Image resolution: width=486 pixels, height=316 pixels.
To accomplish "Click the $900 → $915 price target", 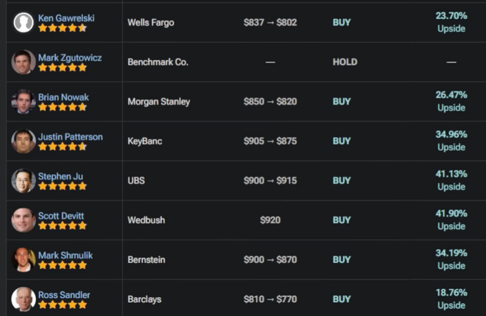I will [270, 180].
